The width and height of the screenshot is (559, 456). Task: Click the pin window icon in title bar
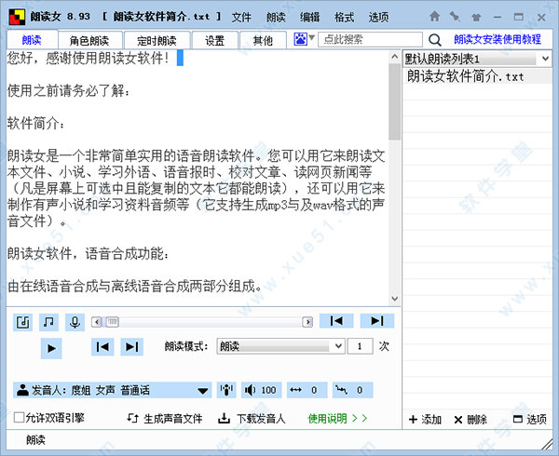[x=454, y=17]
